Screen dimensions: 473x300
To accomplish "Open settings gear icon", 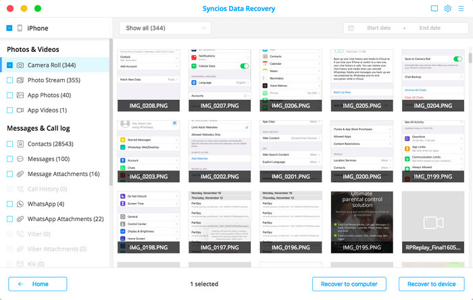I will [447, 8].
